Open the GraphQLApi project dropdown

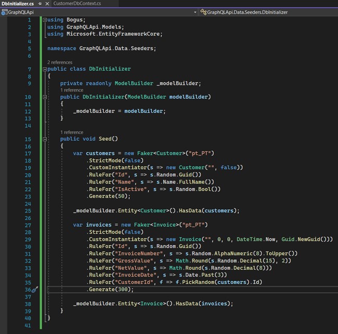coord(195,11)
